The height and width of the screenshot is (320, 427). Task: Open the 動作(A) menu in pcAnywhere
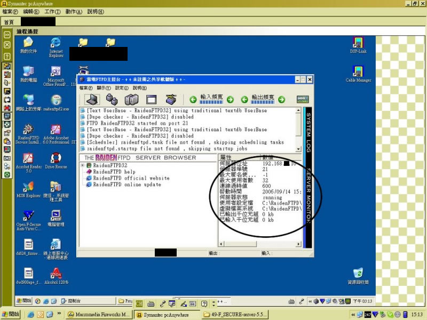point(74,12)
